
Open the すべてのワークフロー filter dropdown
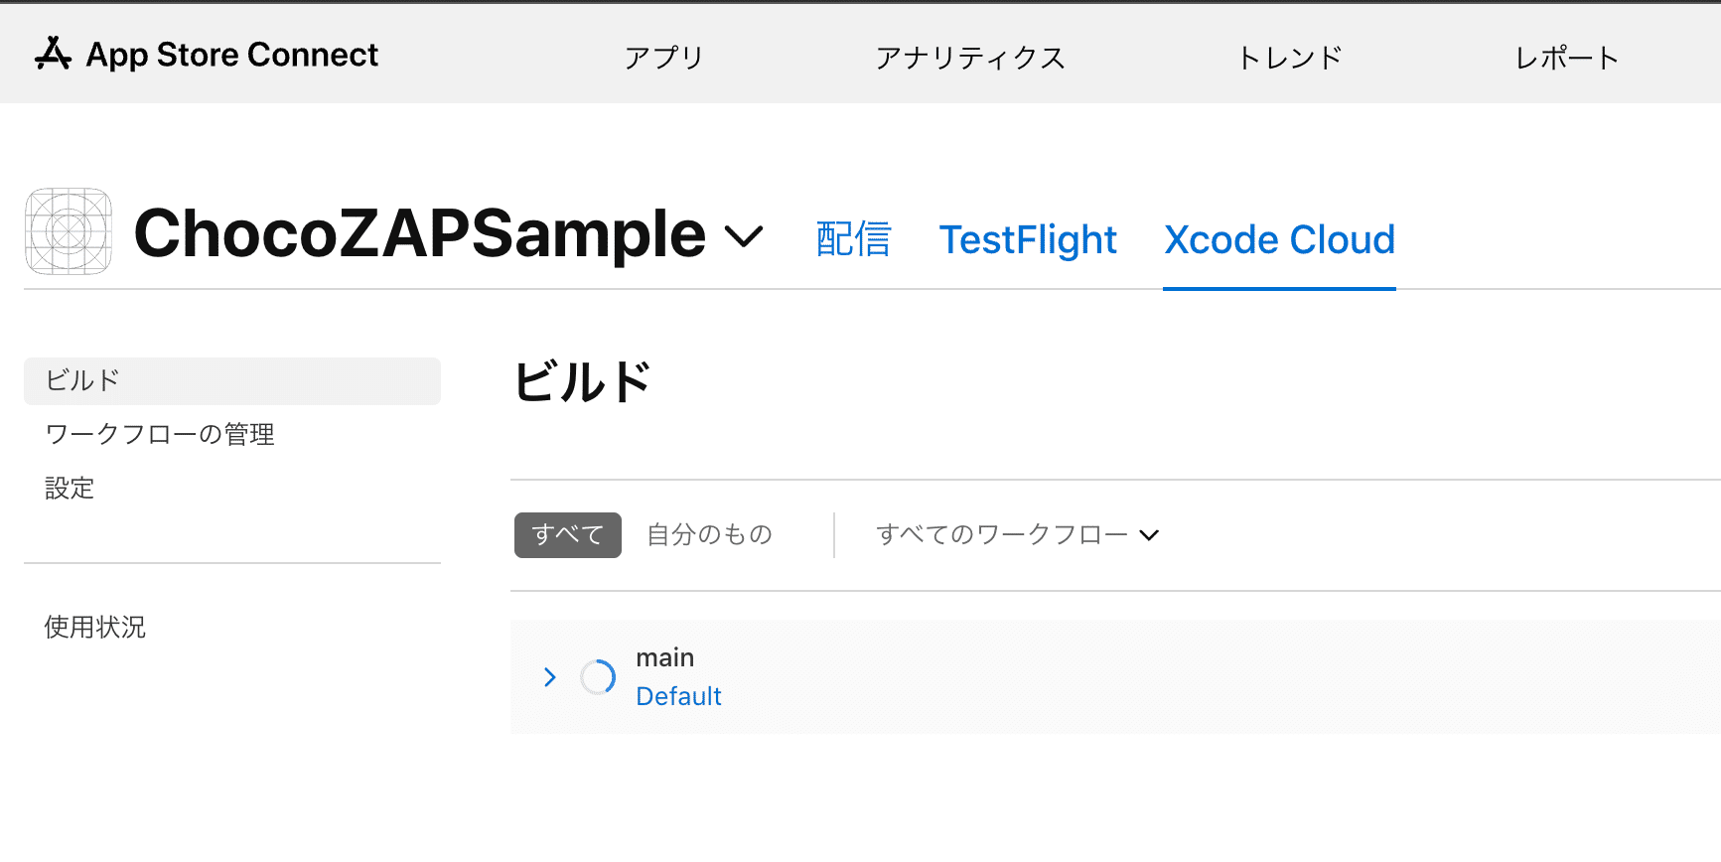1017,535
